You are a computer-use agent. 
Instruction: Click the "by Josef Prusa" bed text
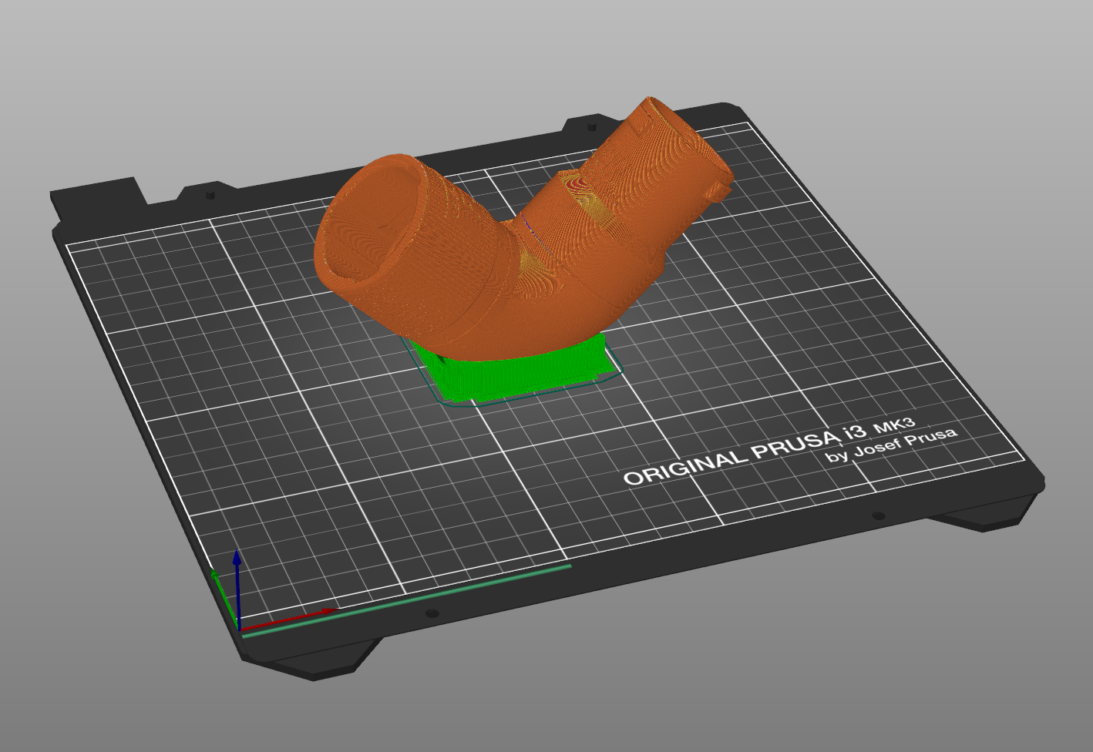click(x=891, y=445)
